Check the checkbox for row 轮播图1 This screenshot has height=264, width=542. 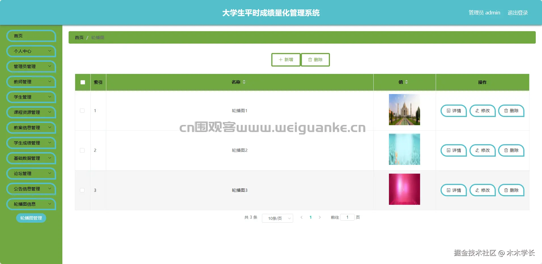click(82, 111)
